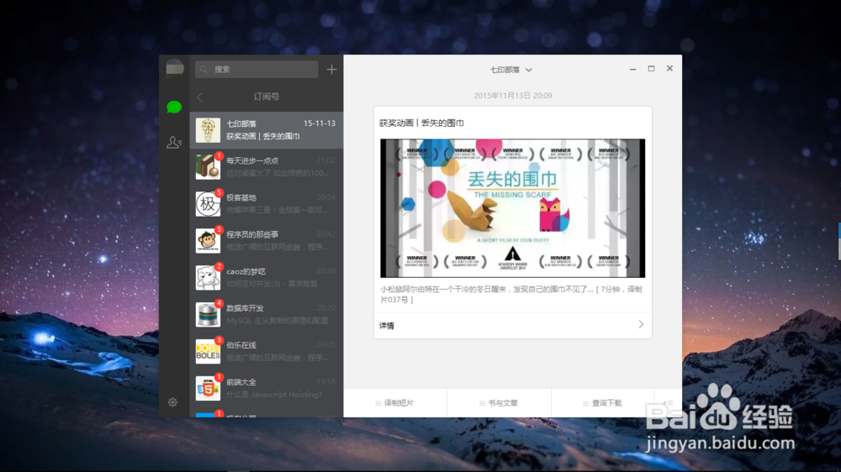Select 程序员的那些事 row title

click(252, 234)
